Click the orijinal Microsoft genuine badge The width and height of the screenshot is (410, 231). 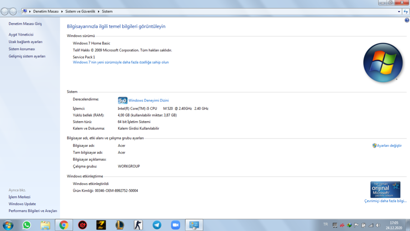[385, 190]
